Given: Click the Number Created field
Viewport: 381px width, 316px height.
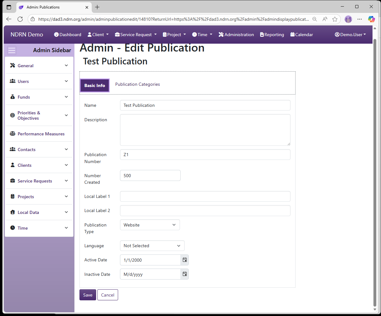Looking at the screenshot, I should click(150, 176).
